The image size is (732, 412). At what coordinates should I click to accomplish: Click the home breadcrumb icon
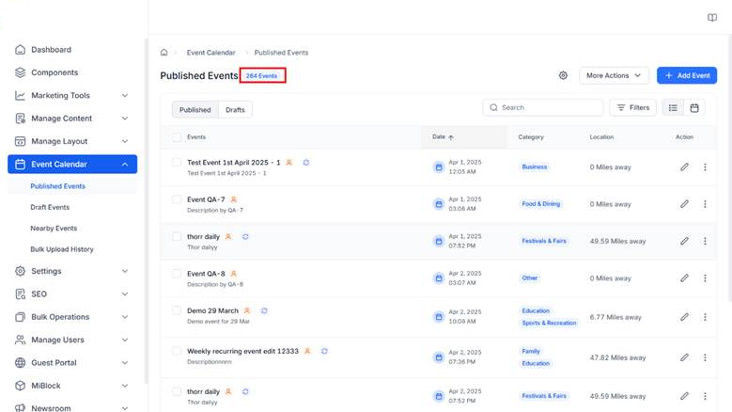164,53
